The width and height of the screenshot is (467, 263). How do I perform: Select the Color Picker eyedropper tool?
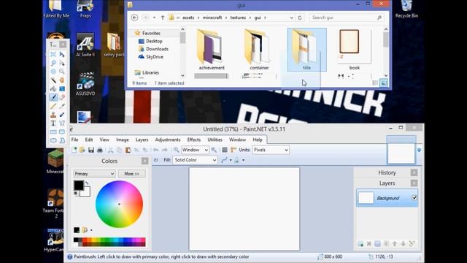pos(62,106)
